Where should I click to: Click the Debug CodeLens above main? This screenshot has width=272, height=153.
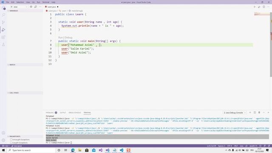[68, 37]
